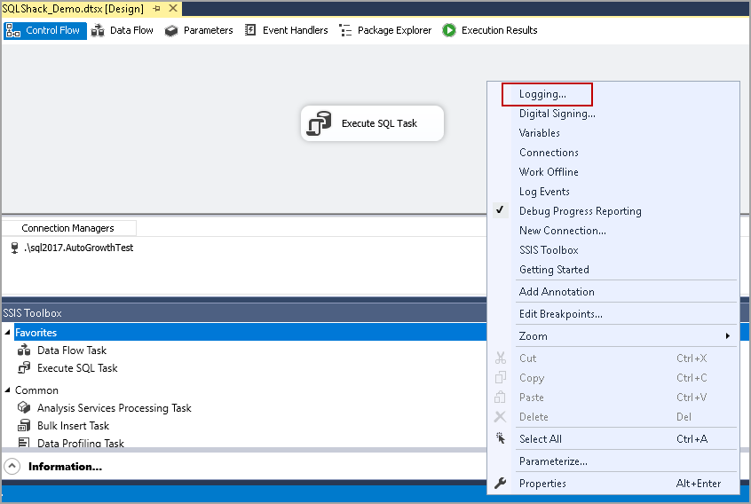Click the Bulk Insert Task icon in toolbox
751x504 pixels.
(x=24, y=426)
